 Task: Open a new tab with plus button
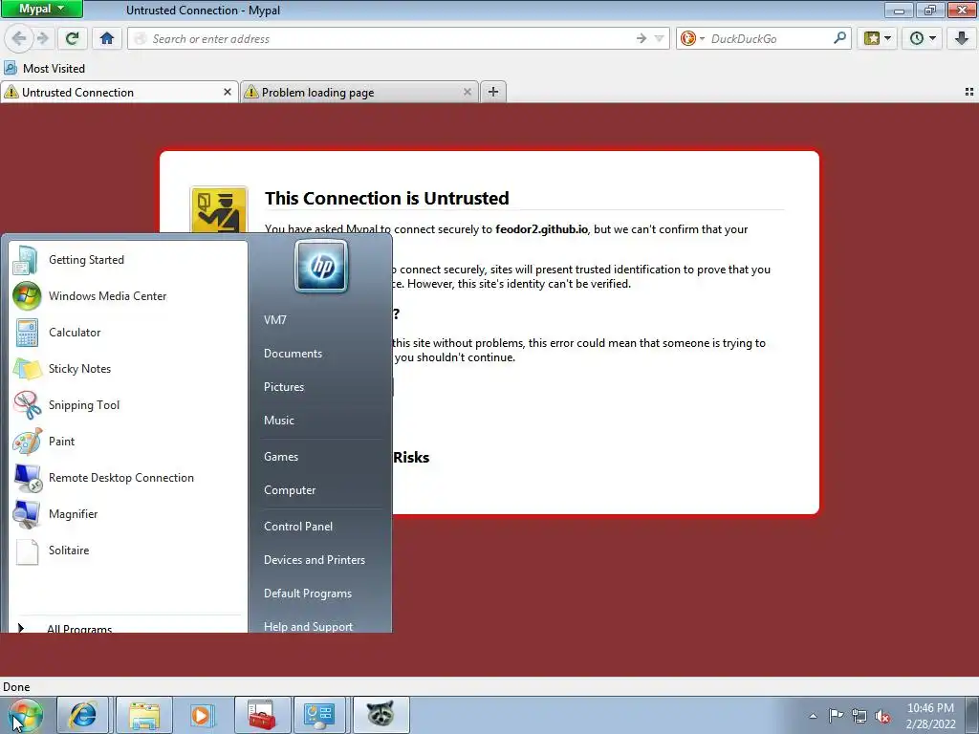tap(493, 92)
